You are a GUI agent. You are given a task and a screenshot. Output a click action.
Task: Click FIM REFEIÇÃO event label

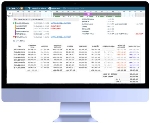(x=21, y=34)
